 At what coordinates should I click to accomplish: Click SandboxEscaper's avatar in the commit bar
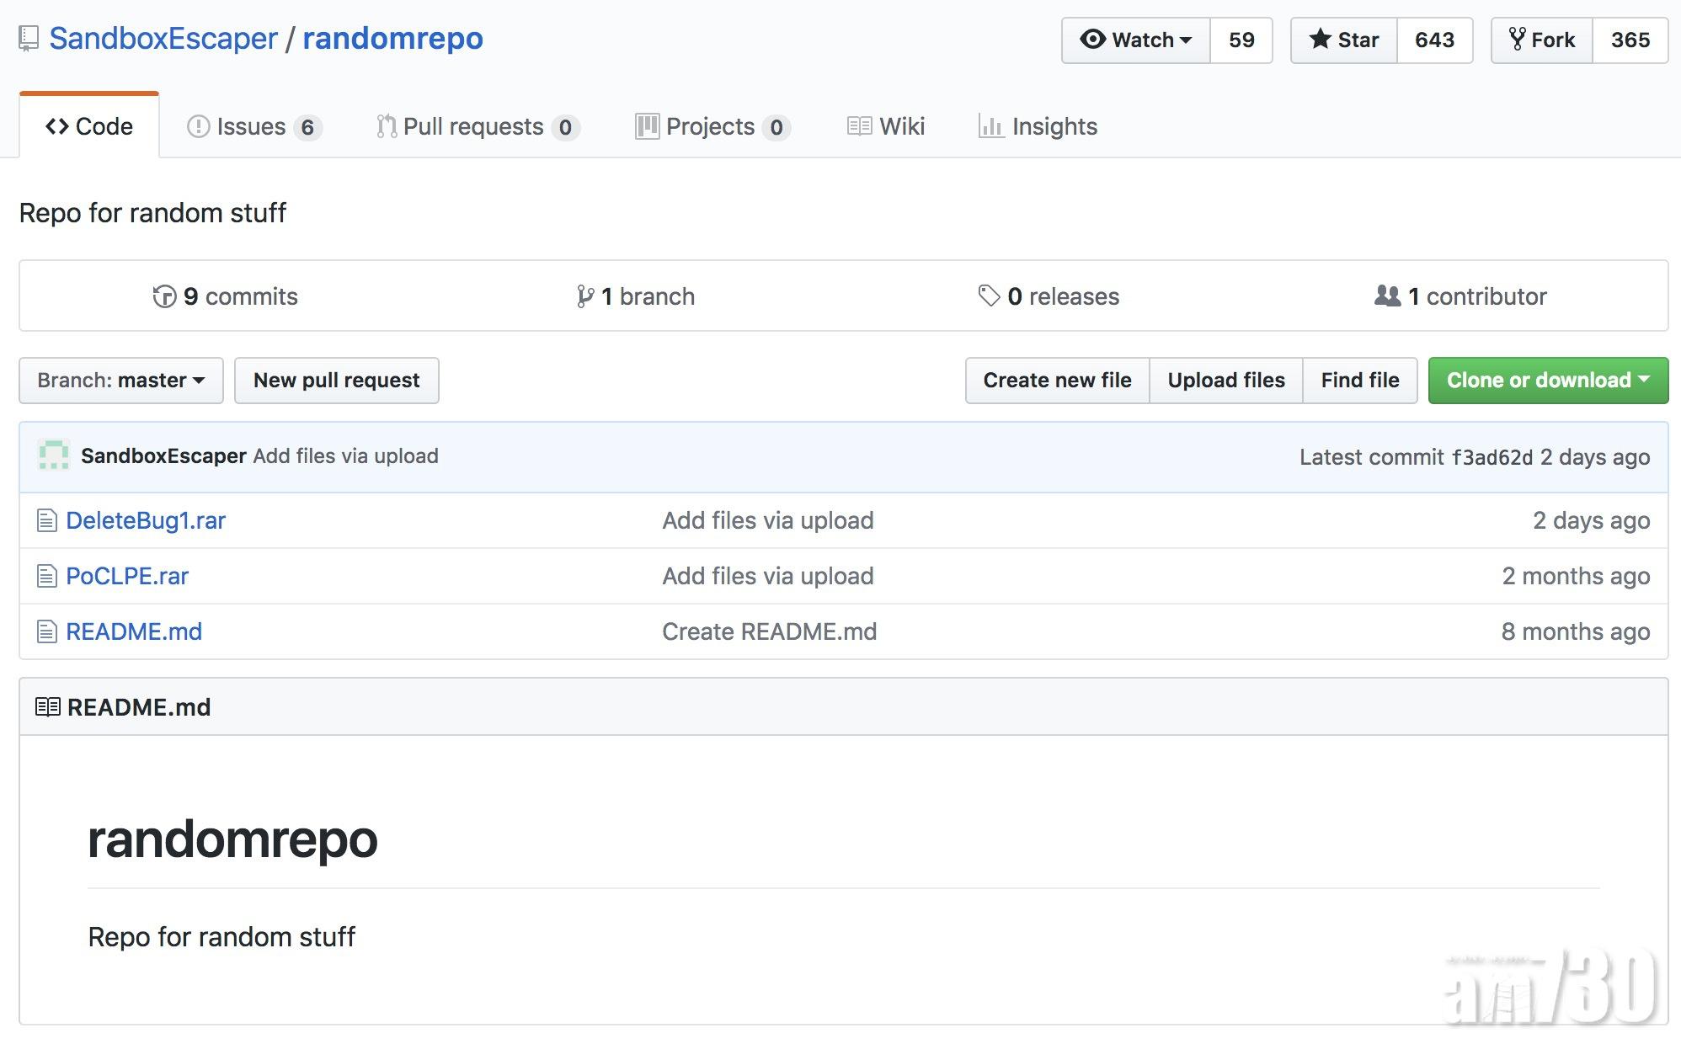tap(54, 455)
